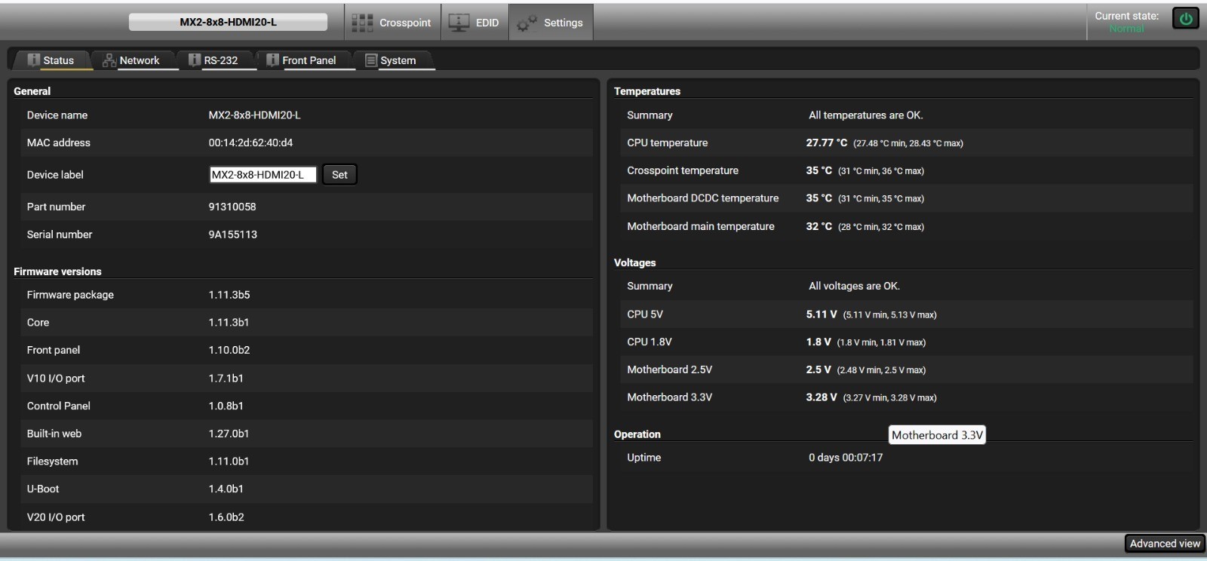Open the Front Panel tab
The width and height of the screenshot is (1207, 561).
pyautogui.click(x=305, y=60)
